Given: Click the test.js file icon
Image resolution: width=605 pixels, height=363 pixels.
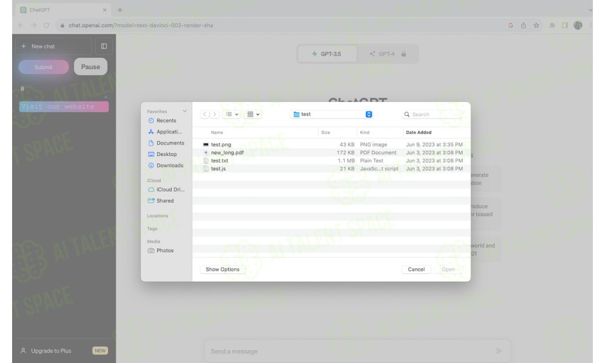Looking at the screenshot, I should tap(206, 169).
